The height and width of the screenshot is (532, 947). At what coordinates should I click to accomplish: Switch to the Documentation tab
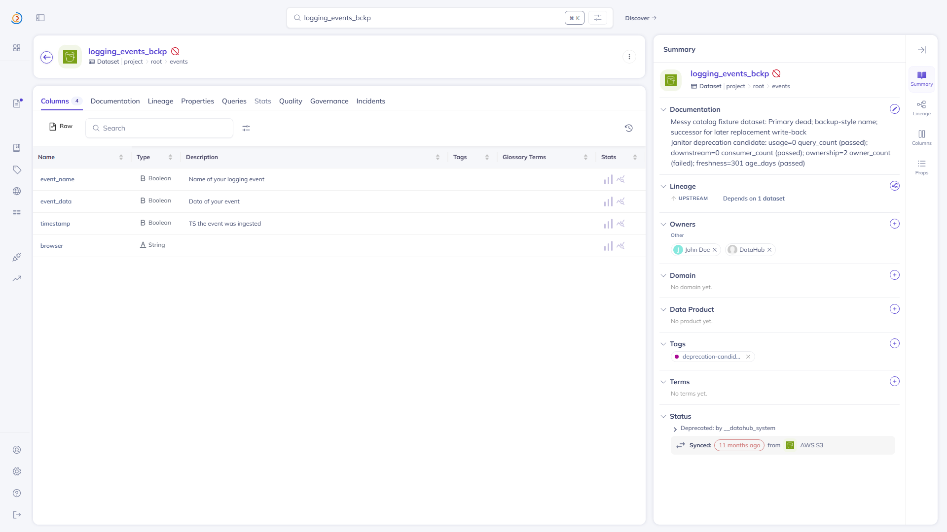pos(115,101)
